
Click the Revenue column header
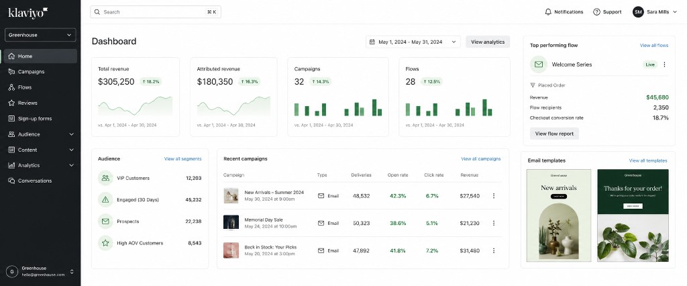(x=469, y=175)
